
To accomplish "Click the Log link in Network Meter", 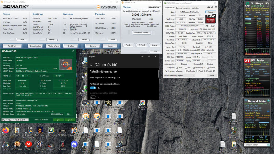I will (258, 115).
